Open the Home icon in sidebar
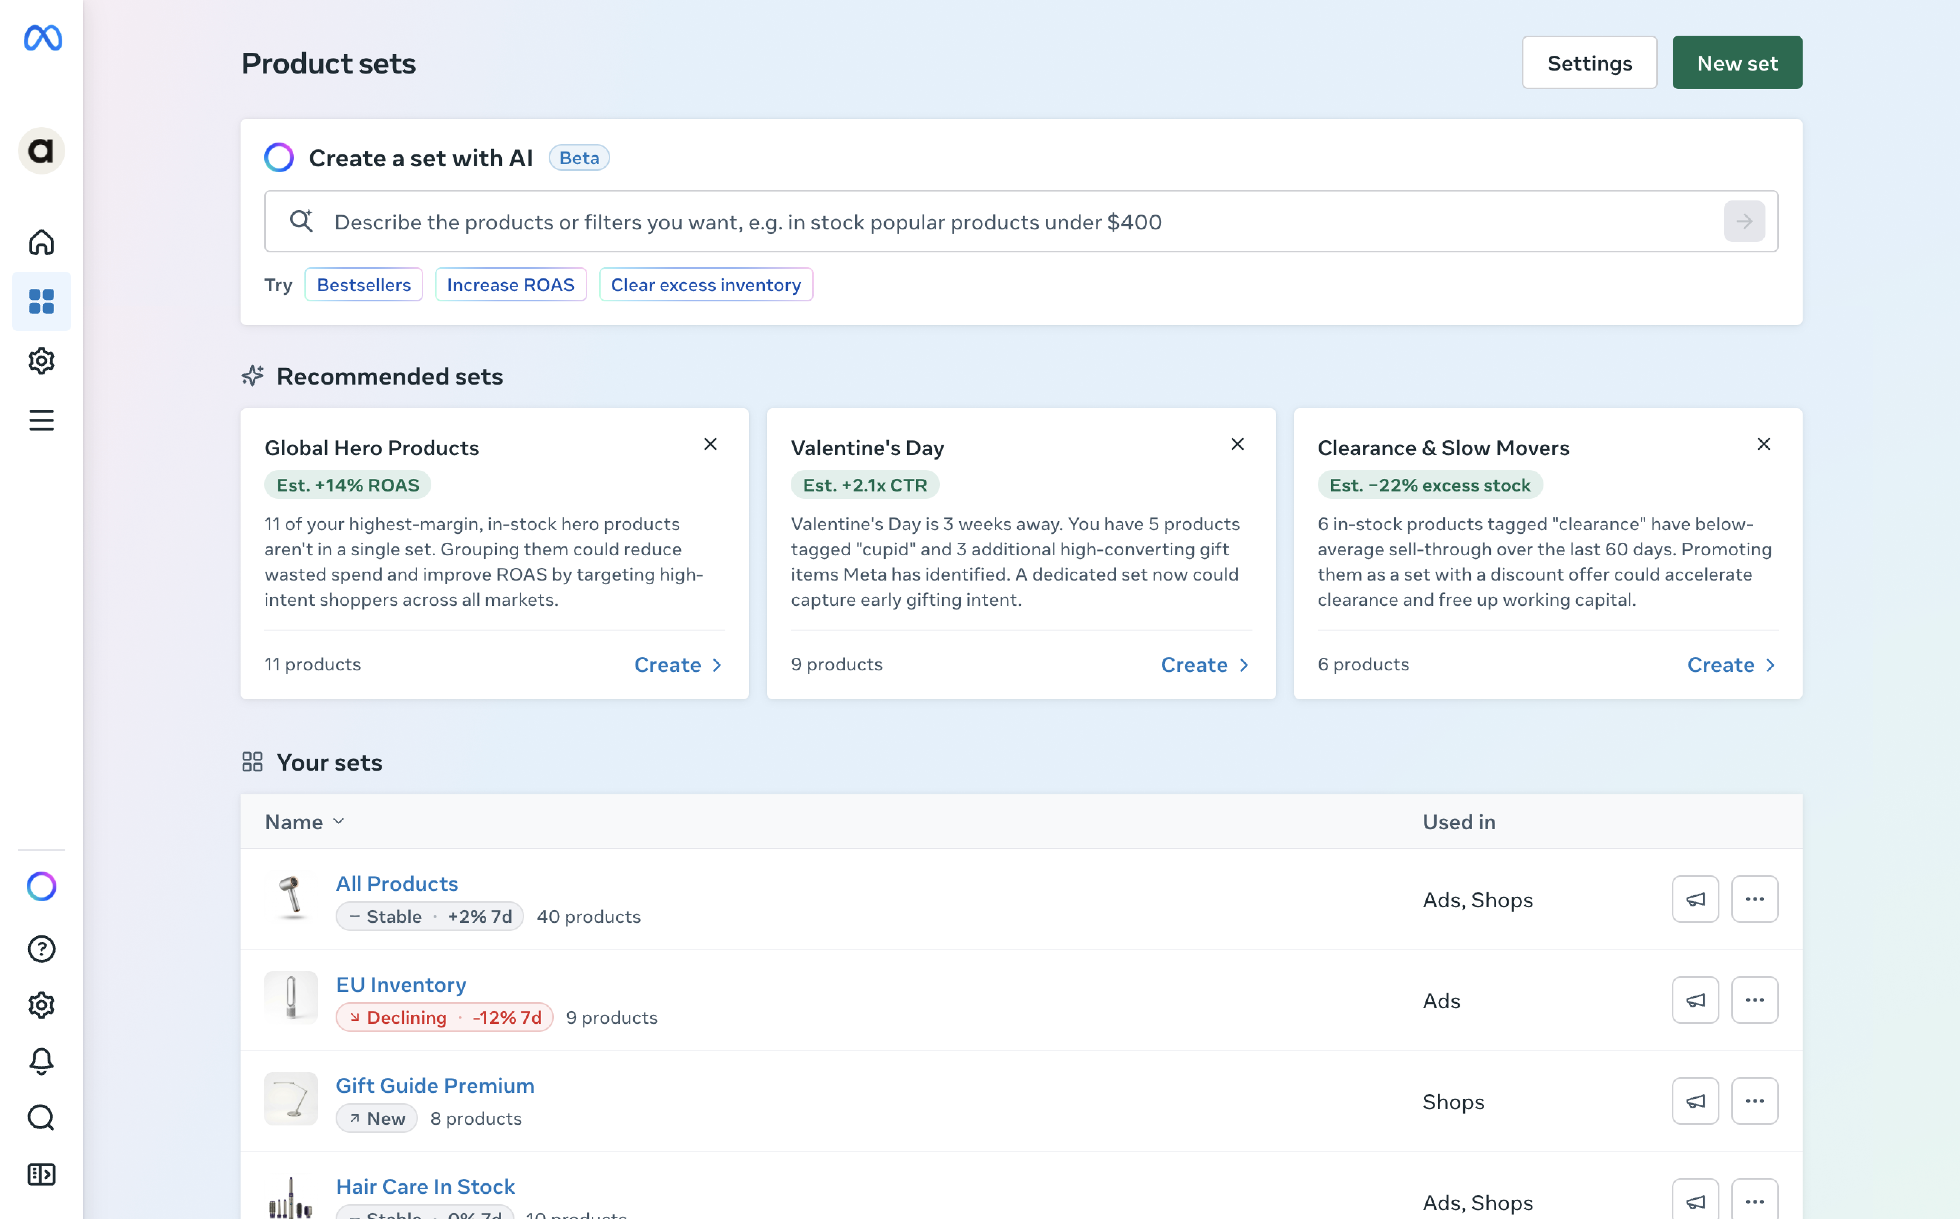This screenshot has height=1219, width=1960. 41,242
